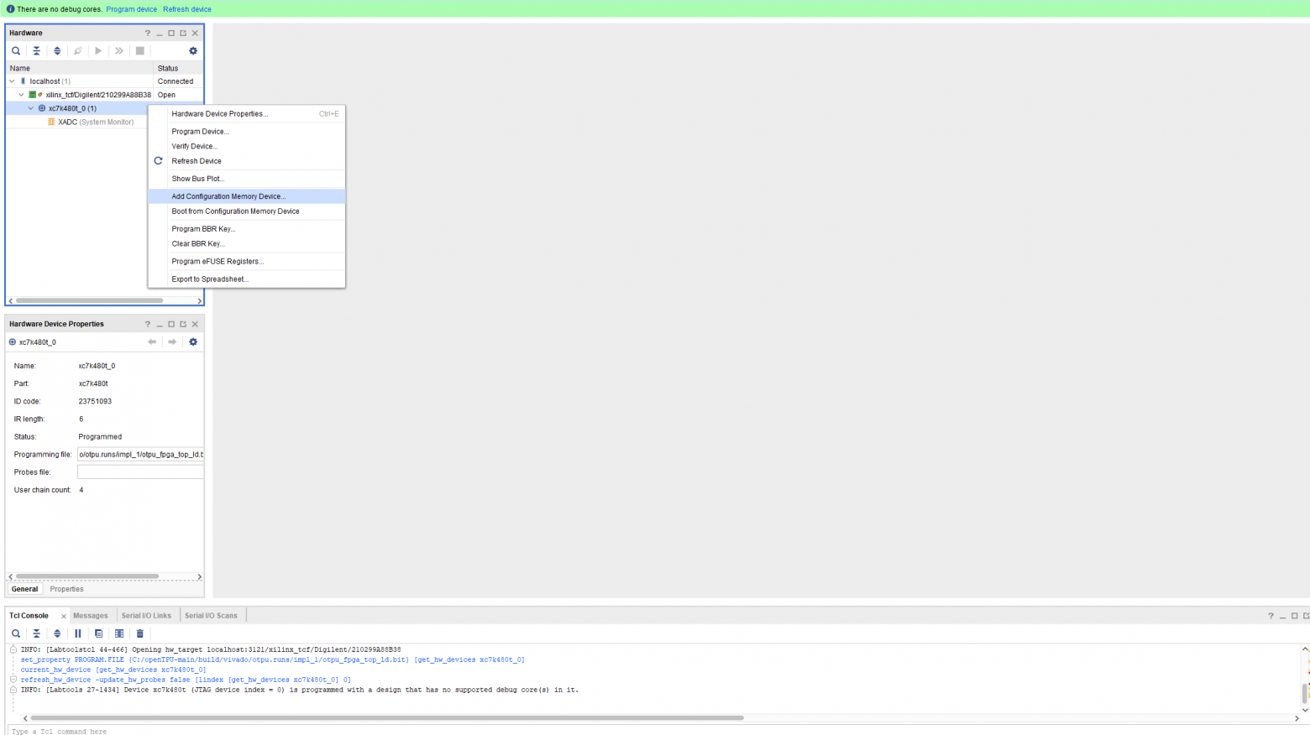Collapse all items in Hardware panel
1310x735 pixels.
(36, 51)
